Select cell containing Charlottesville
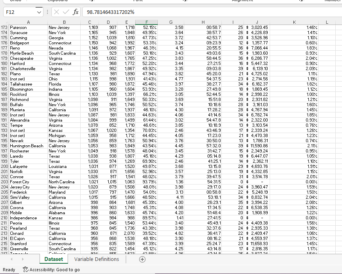 click(28, 68)
